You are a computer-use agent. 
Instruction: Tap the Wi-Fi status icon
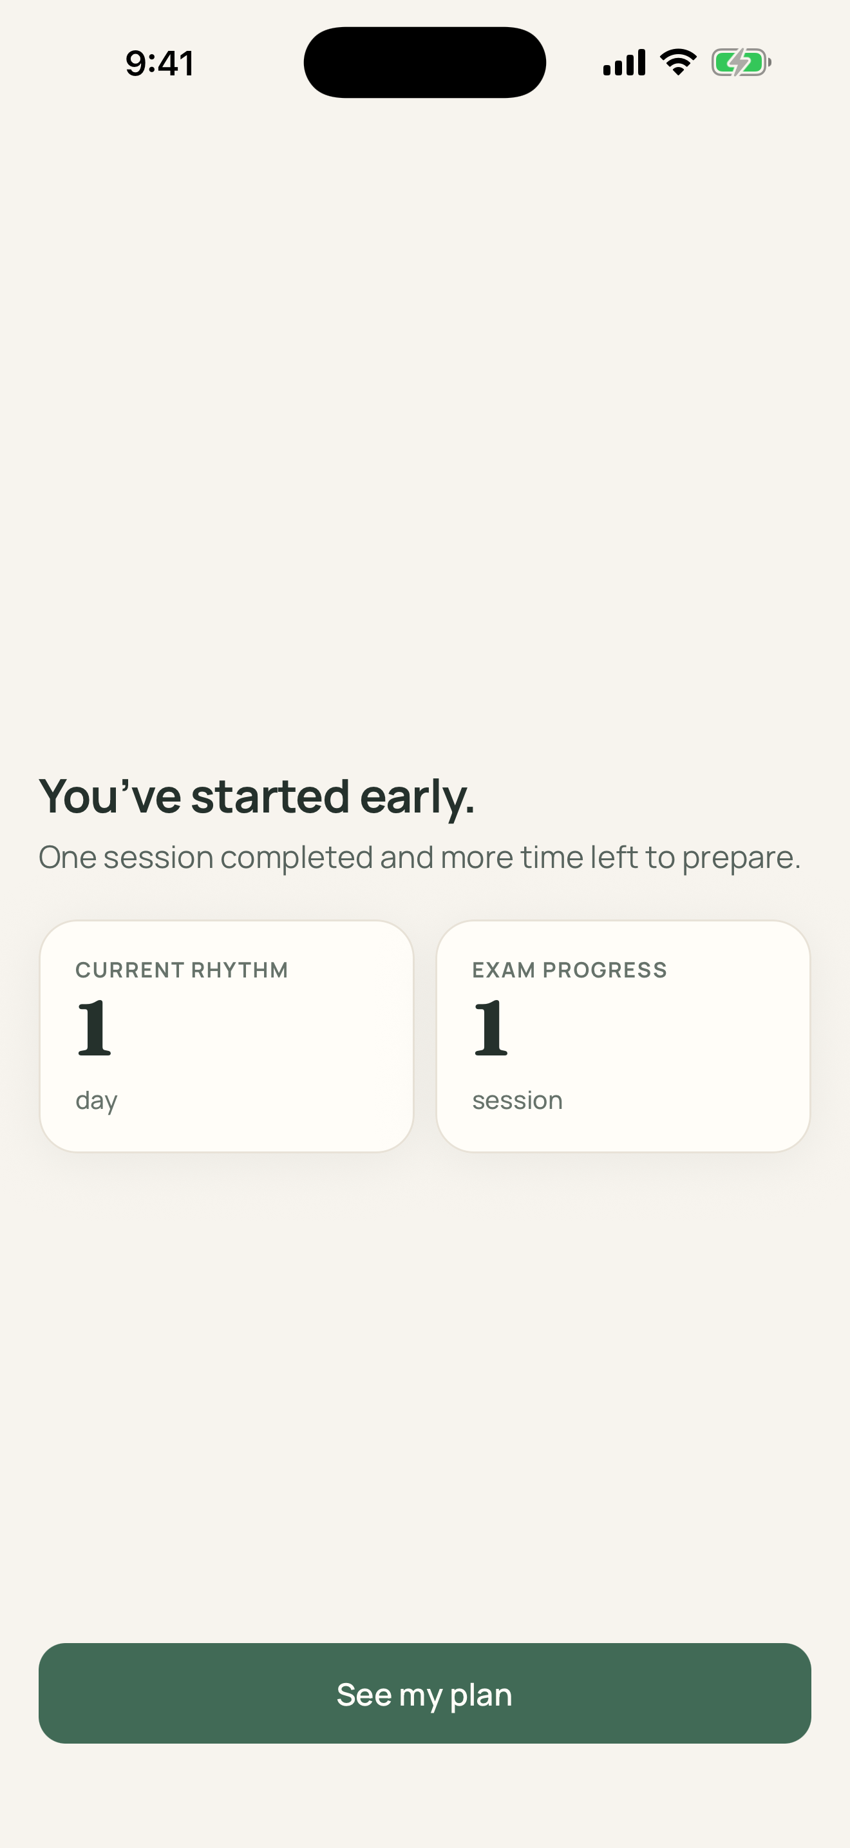point(678,63)
